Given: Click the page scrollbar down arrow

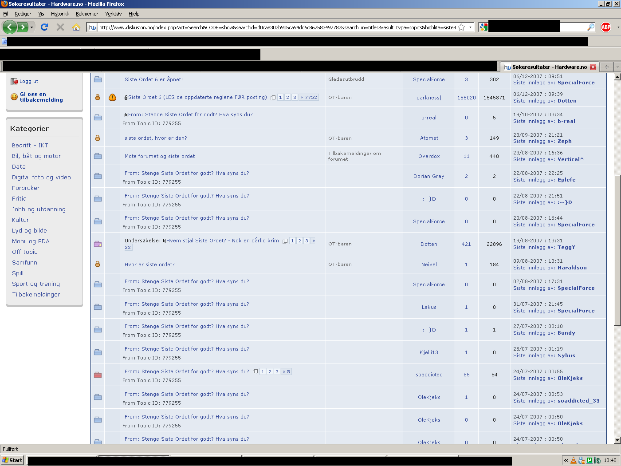Looking at the screenshot, I should tap(617, 440).
